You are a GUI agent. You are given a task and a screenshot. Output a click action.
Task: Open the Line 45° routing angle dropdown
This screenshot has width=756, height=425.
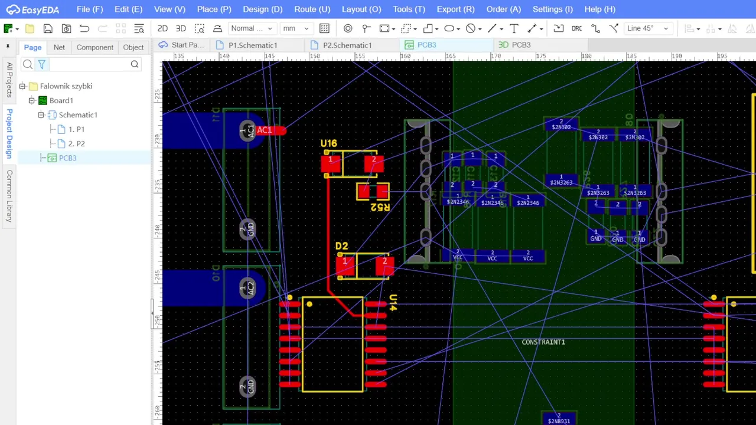coord(648,28)
